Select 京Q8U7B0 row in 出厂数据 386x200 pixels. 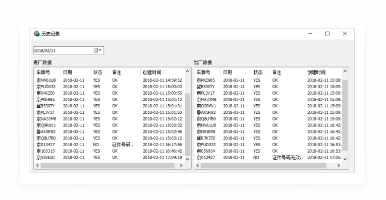(268, 119)
